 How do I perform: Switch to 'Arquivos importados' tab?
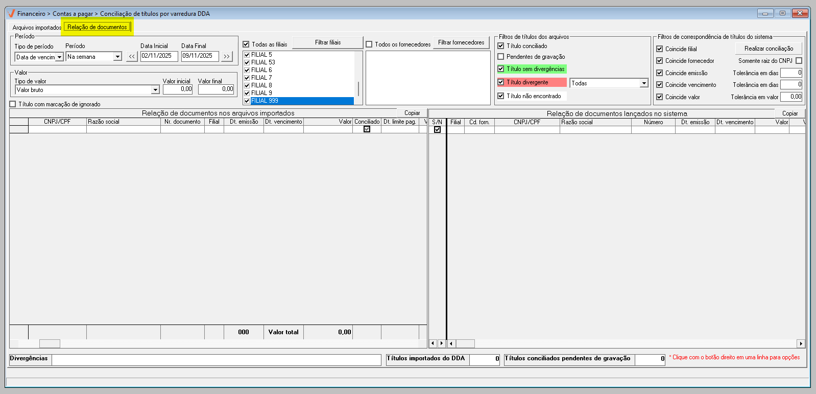(37, 28)
